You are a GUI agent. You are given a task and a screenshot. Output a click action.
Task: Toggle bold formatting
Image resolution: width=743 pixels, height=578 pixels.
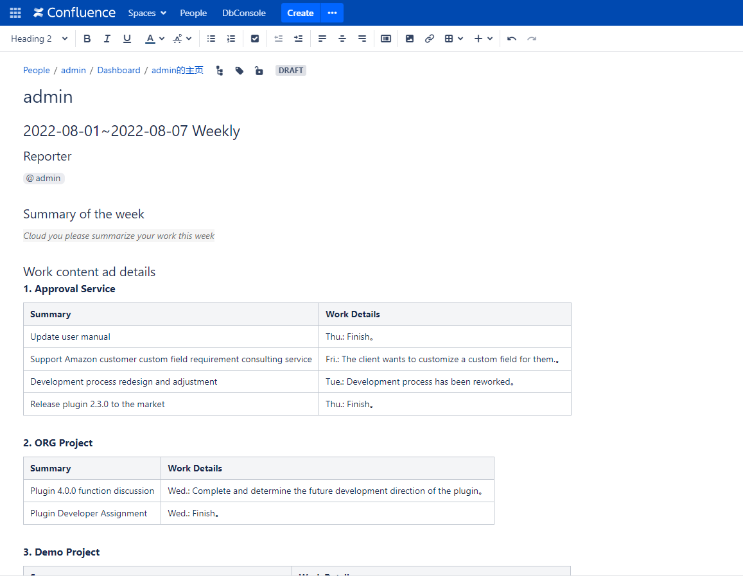87,39
